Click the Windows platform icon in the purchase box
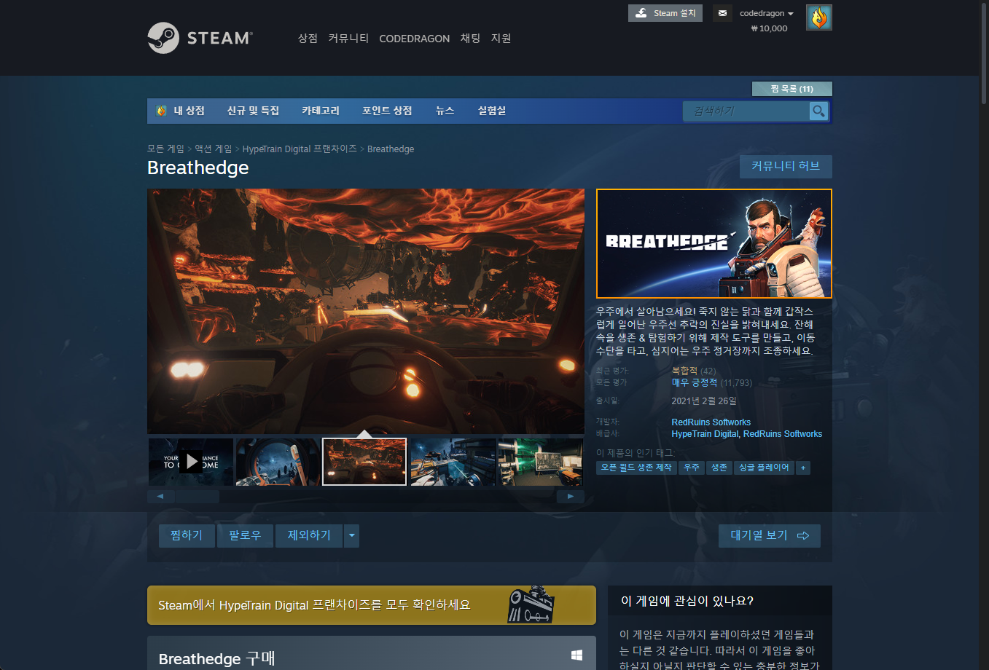 point(576,655)
